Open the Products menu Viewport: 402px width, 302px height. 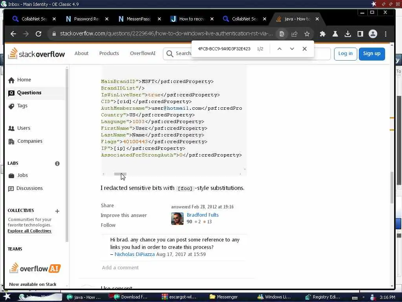[x=109, y=53]
